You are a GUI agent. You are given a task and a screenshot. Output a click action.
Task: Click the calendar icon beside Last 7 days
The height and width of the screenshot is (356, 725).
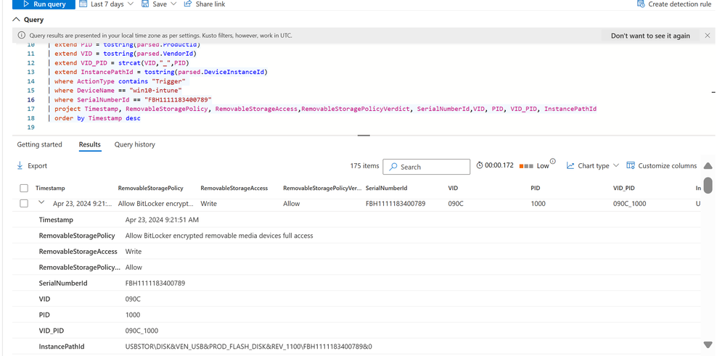coord(83,4)
